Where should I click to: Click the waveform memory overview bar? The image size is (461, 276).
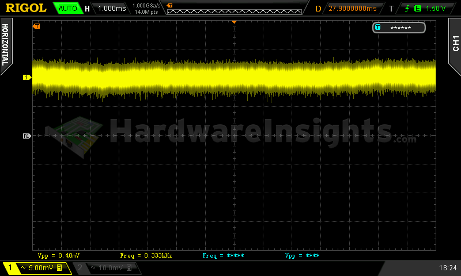tap(234, 9)
